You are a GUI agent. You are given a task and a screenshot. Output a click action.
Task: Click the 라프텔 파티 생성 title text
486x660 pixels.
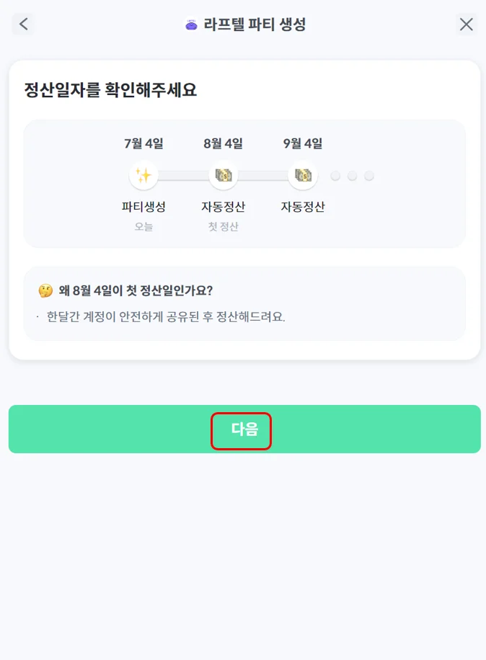tap(255, 24)
